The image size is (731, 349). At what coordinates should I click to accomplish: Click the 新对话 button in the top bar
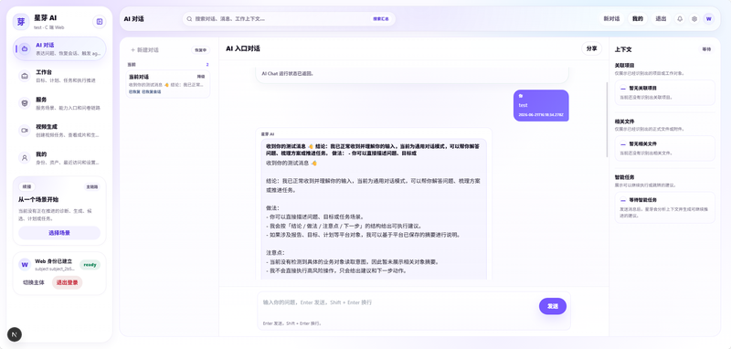point(611,19)
